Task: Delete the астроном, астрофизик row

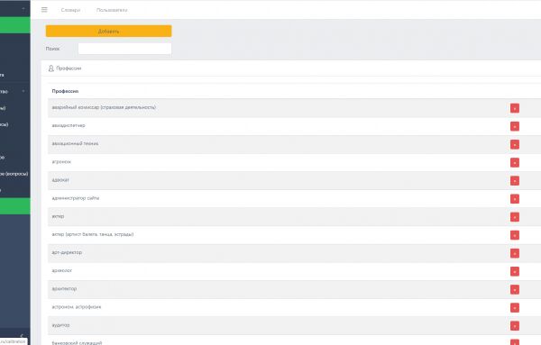Action: tap(515, 308)
